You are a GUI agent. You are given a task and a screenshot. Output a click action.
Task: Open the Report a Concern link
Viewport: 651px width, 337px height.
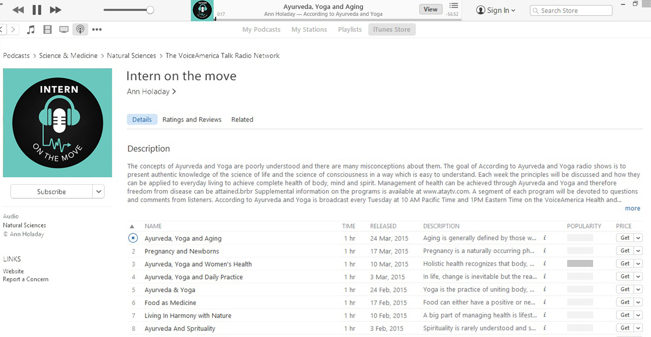[25, 279]
